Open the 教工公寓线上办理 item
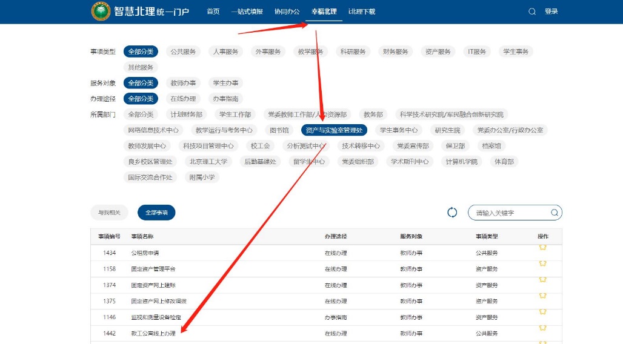623x344 pixels. pos(153,334)
